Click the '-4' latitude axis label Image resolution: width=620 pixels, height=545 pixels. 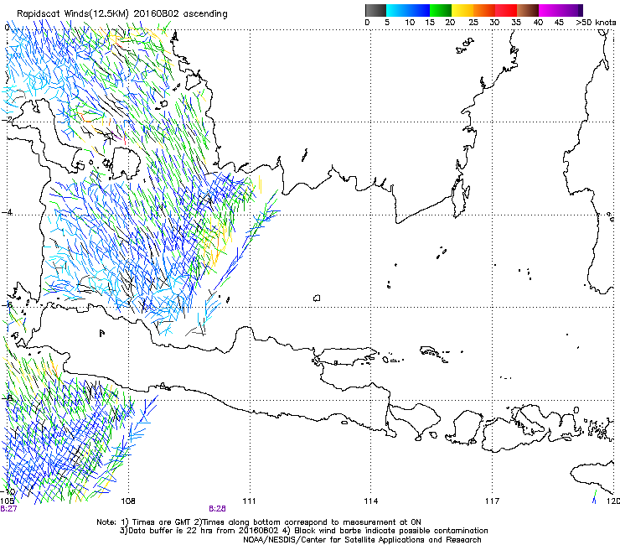pyautogui.click(x=7, y=212)
